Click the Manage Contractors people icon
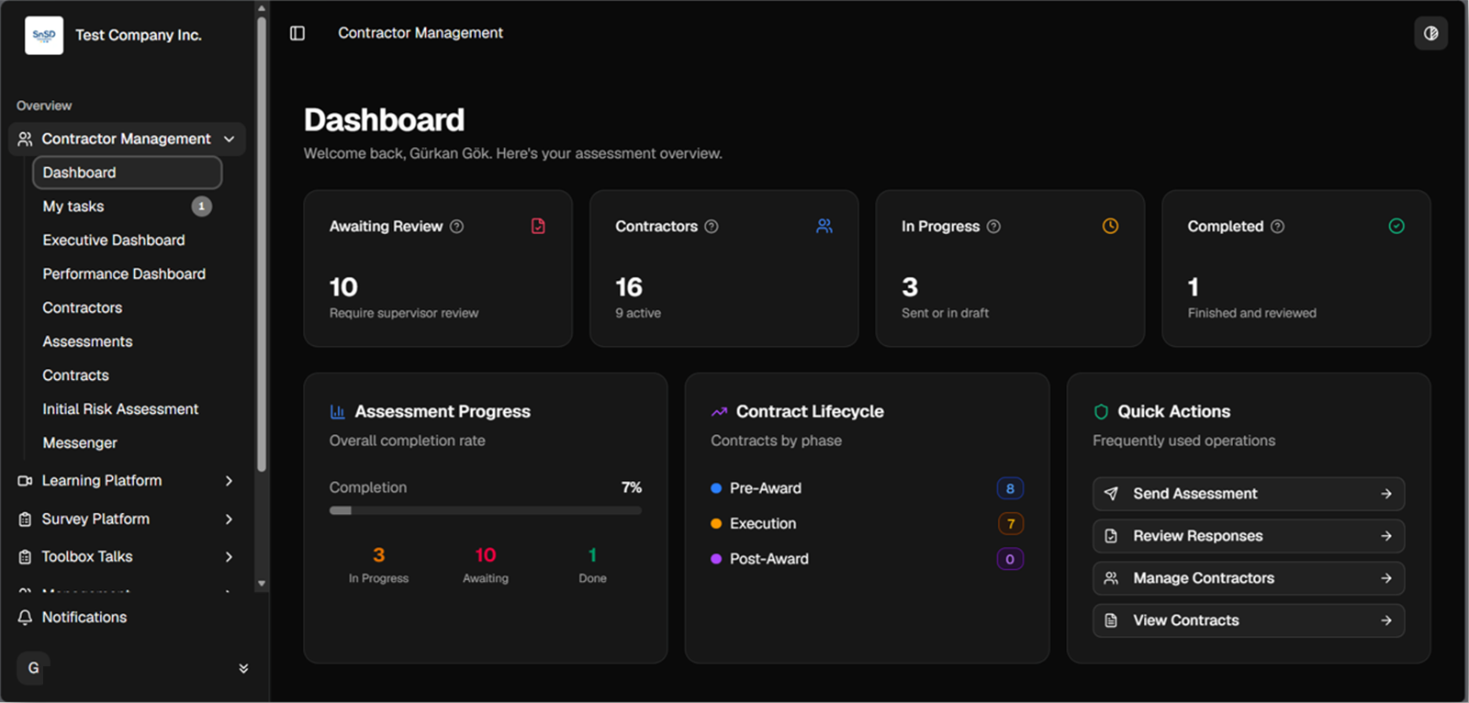The width and height of the screenshot is (1469, 703). tap(1111, 578)
